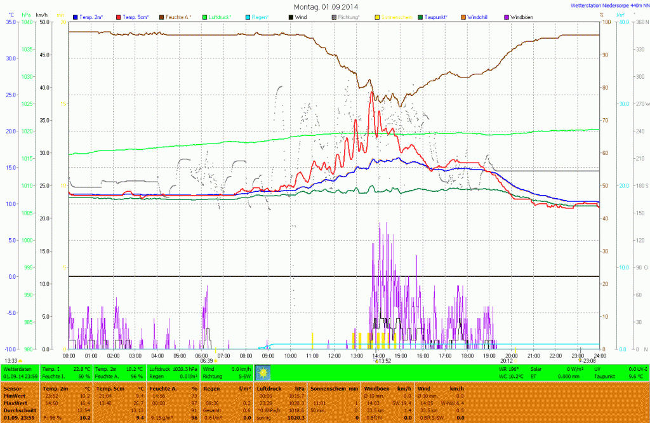
Task: Click the brown Feuchte A. legend square
Action: click(162, 17)
